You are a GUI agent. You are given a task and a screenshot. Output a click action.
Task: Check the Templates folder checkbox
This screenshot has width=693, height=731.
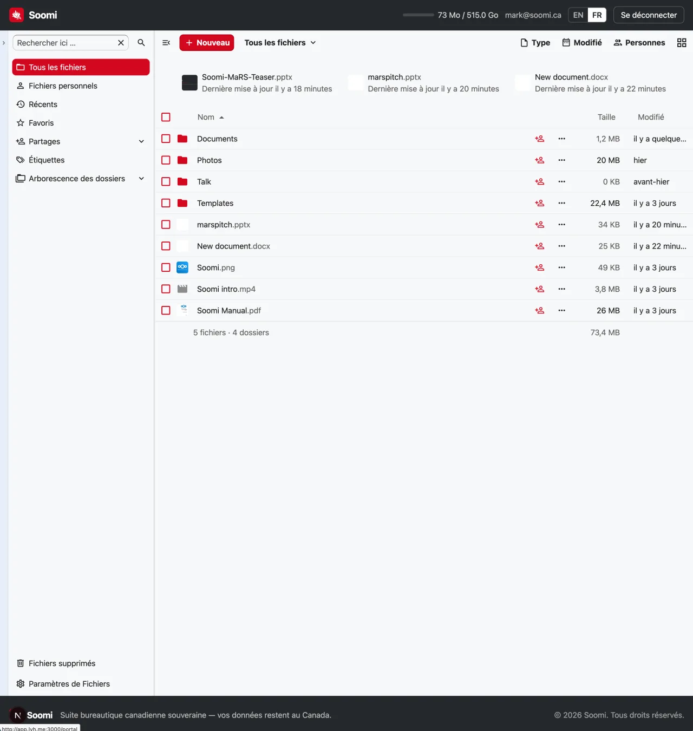[x=166, y=203]
